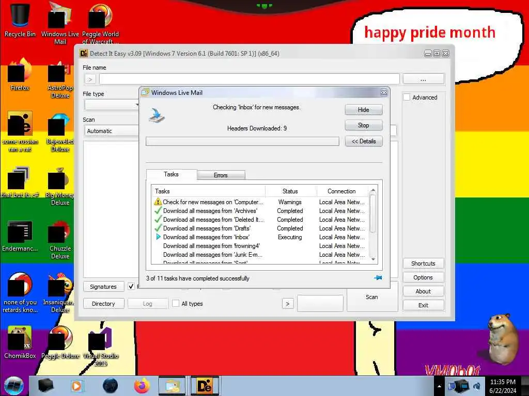Open Bejeweled Deluxe desktop shortcut
This screenshot has width=529, height=396.
pos(60,133)
